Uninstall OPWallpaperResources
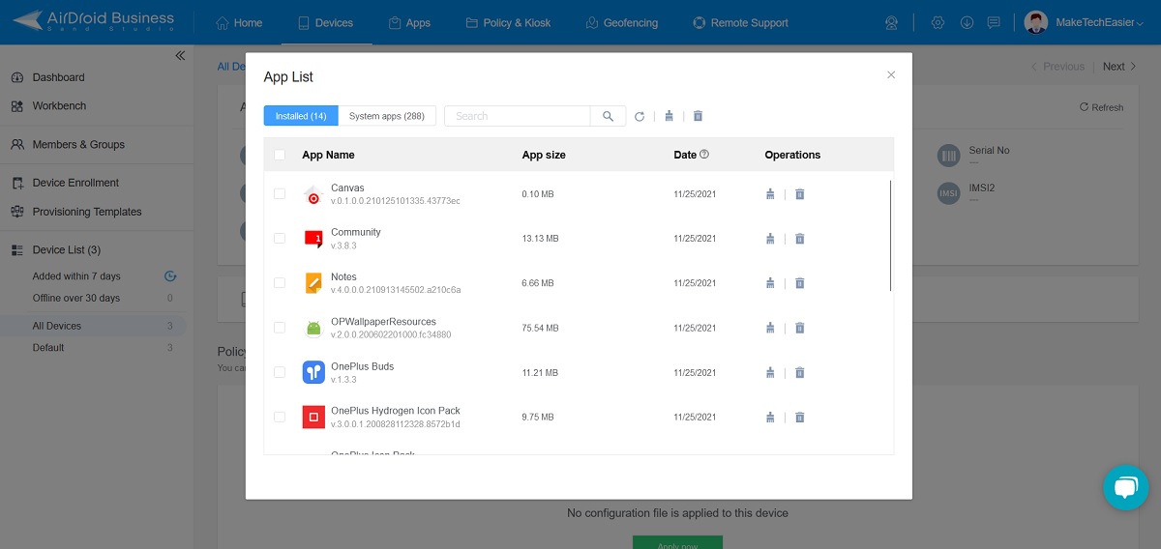The width and height of the screenshot is (1161, 549). 800,328
